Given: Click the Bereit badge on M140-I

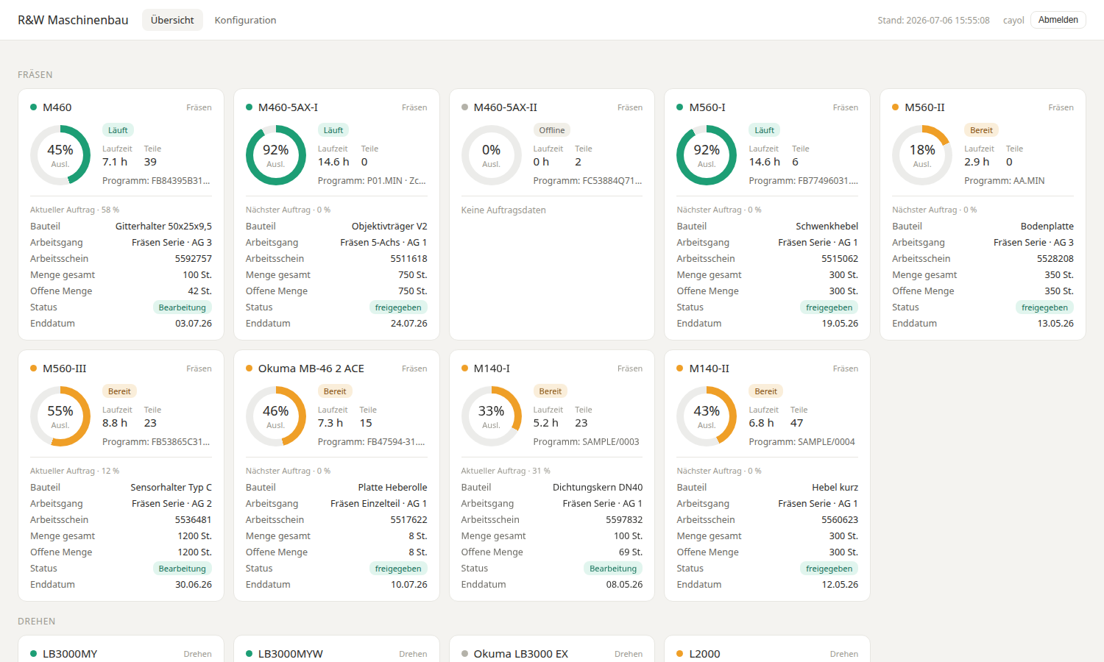Looking at the screenshot, I should coord(550,391).
